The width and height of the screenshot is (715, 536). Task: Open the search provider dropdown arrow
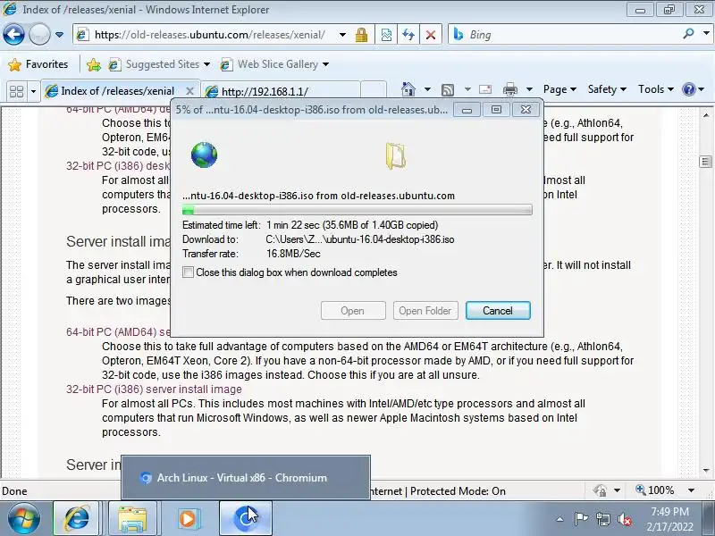click(706, 34)
